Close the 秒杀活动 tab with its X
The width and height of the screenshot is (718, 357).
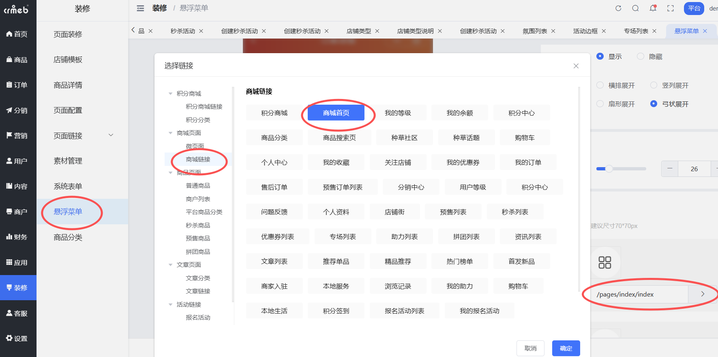click(201, 31)
